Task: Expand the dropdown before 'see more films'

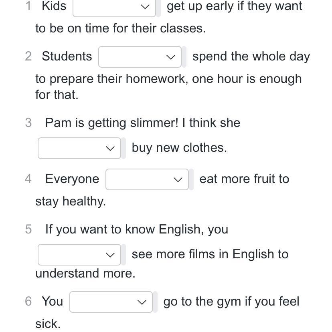Action: coord(79,255)
